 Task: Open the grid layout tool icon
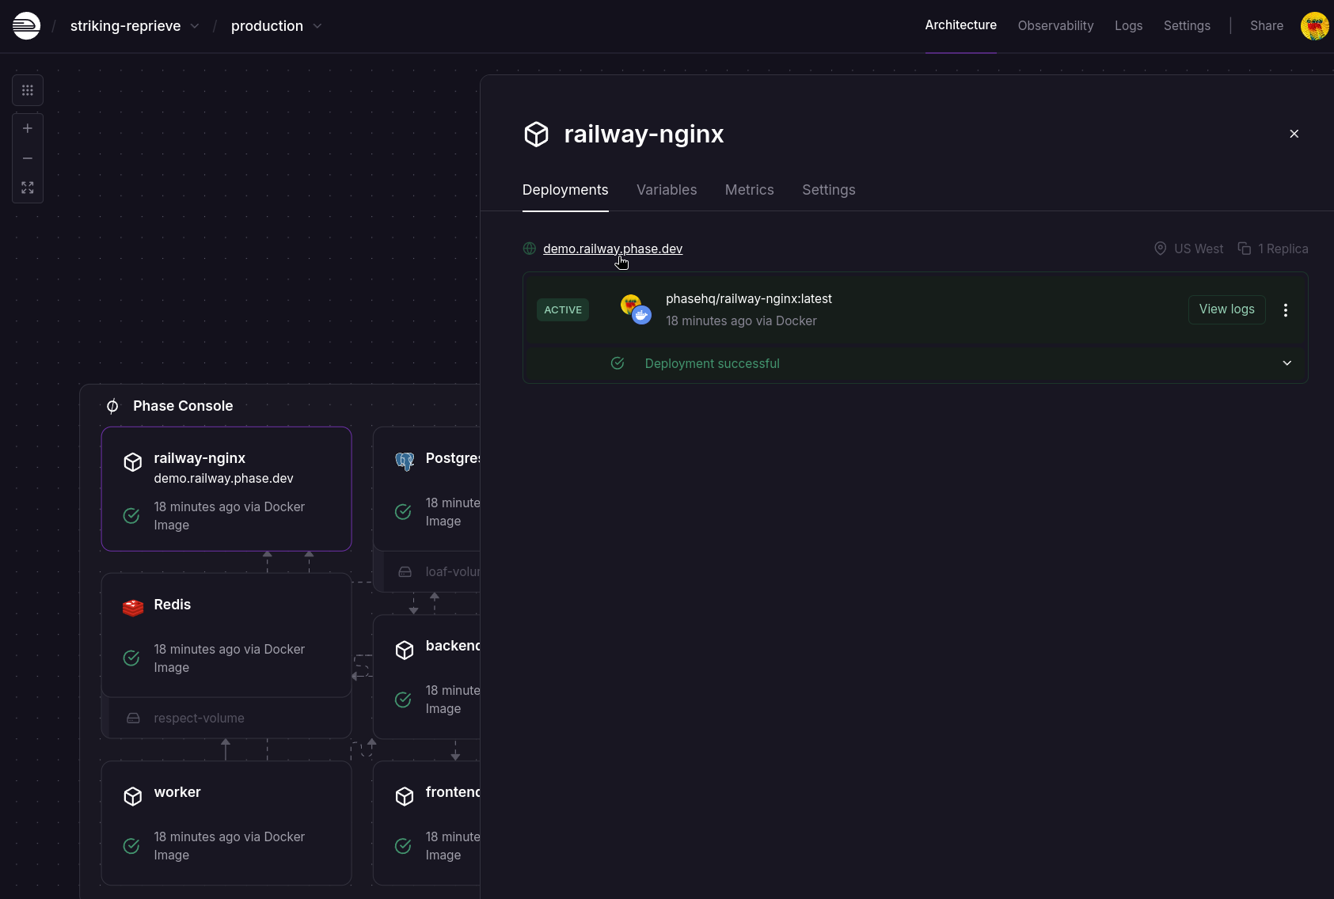[x=28, y=90]
